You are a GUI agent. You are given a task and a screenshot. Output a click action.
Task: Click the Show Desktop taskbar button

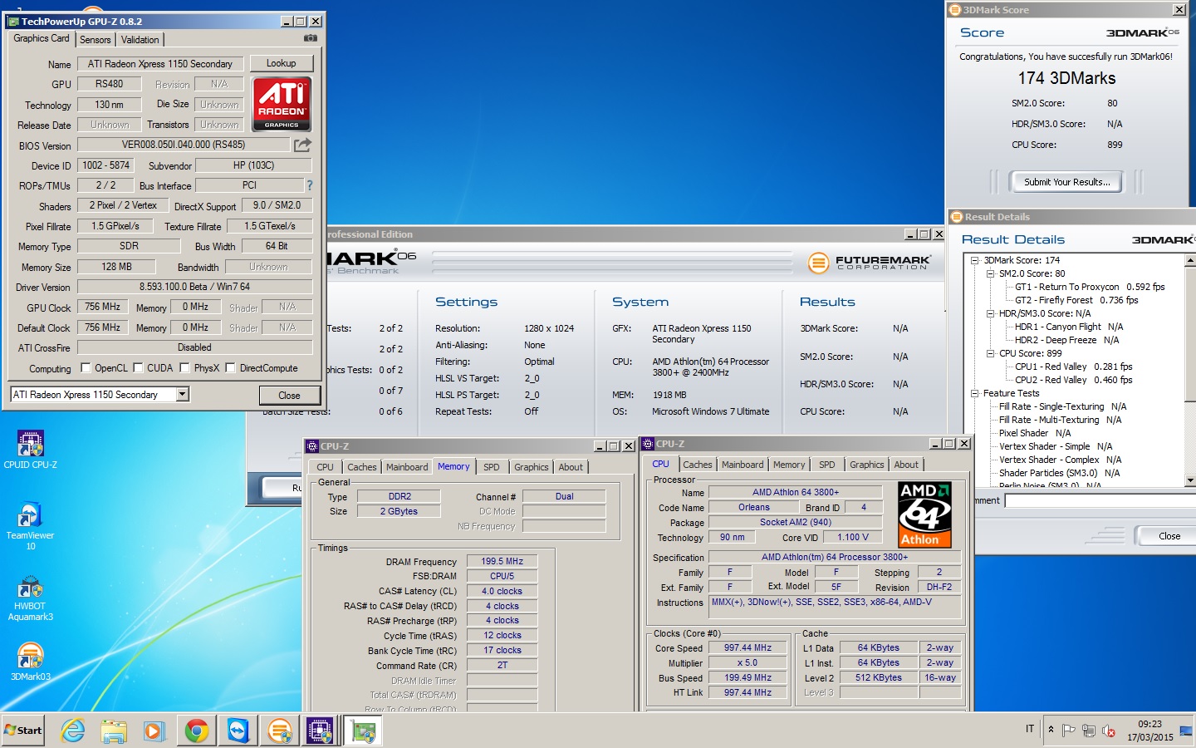(1186, 731)
